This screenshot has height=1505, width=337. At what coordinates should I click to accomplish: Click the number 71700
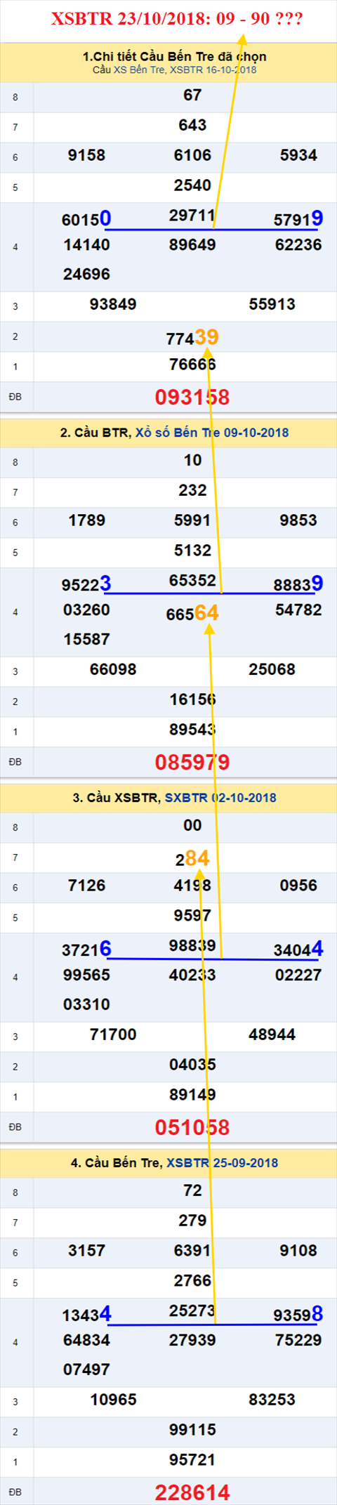point(113,1034)
